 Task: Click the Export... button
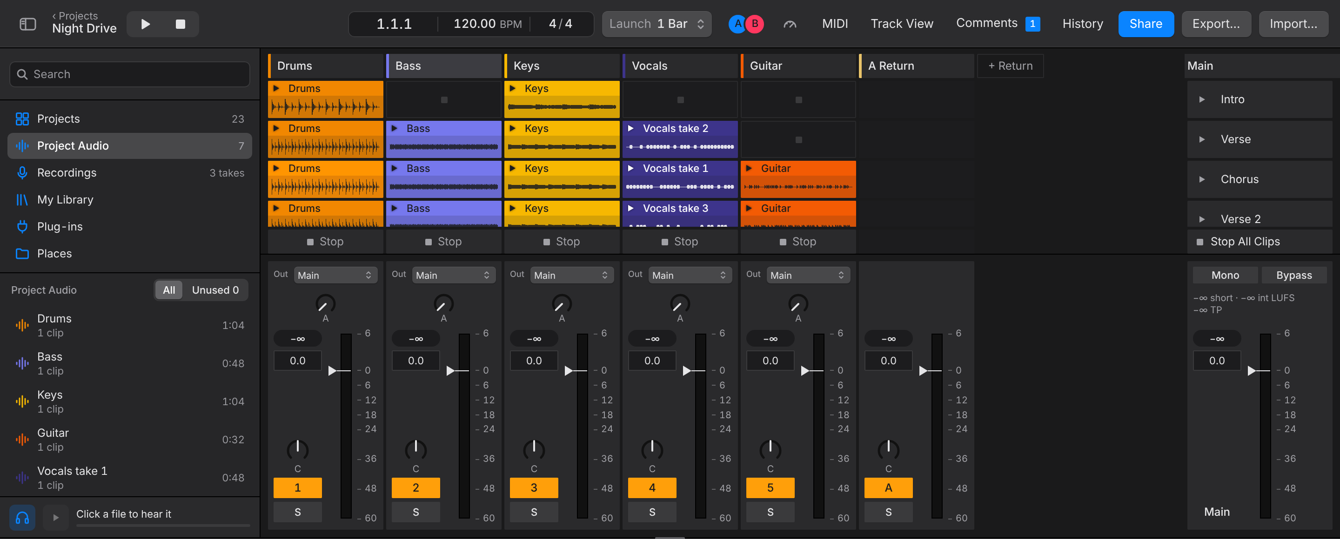coord(1216,24)
